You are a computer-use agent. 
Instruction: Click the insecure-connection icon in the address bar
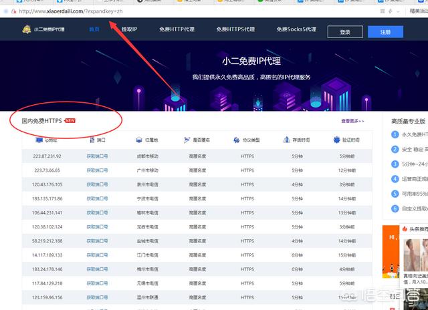tap(13, 11)
